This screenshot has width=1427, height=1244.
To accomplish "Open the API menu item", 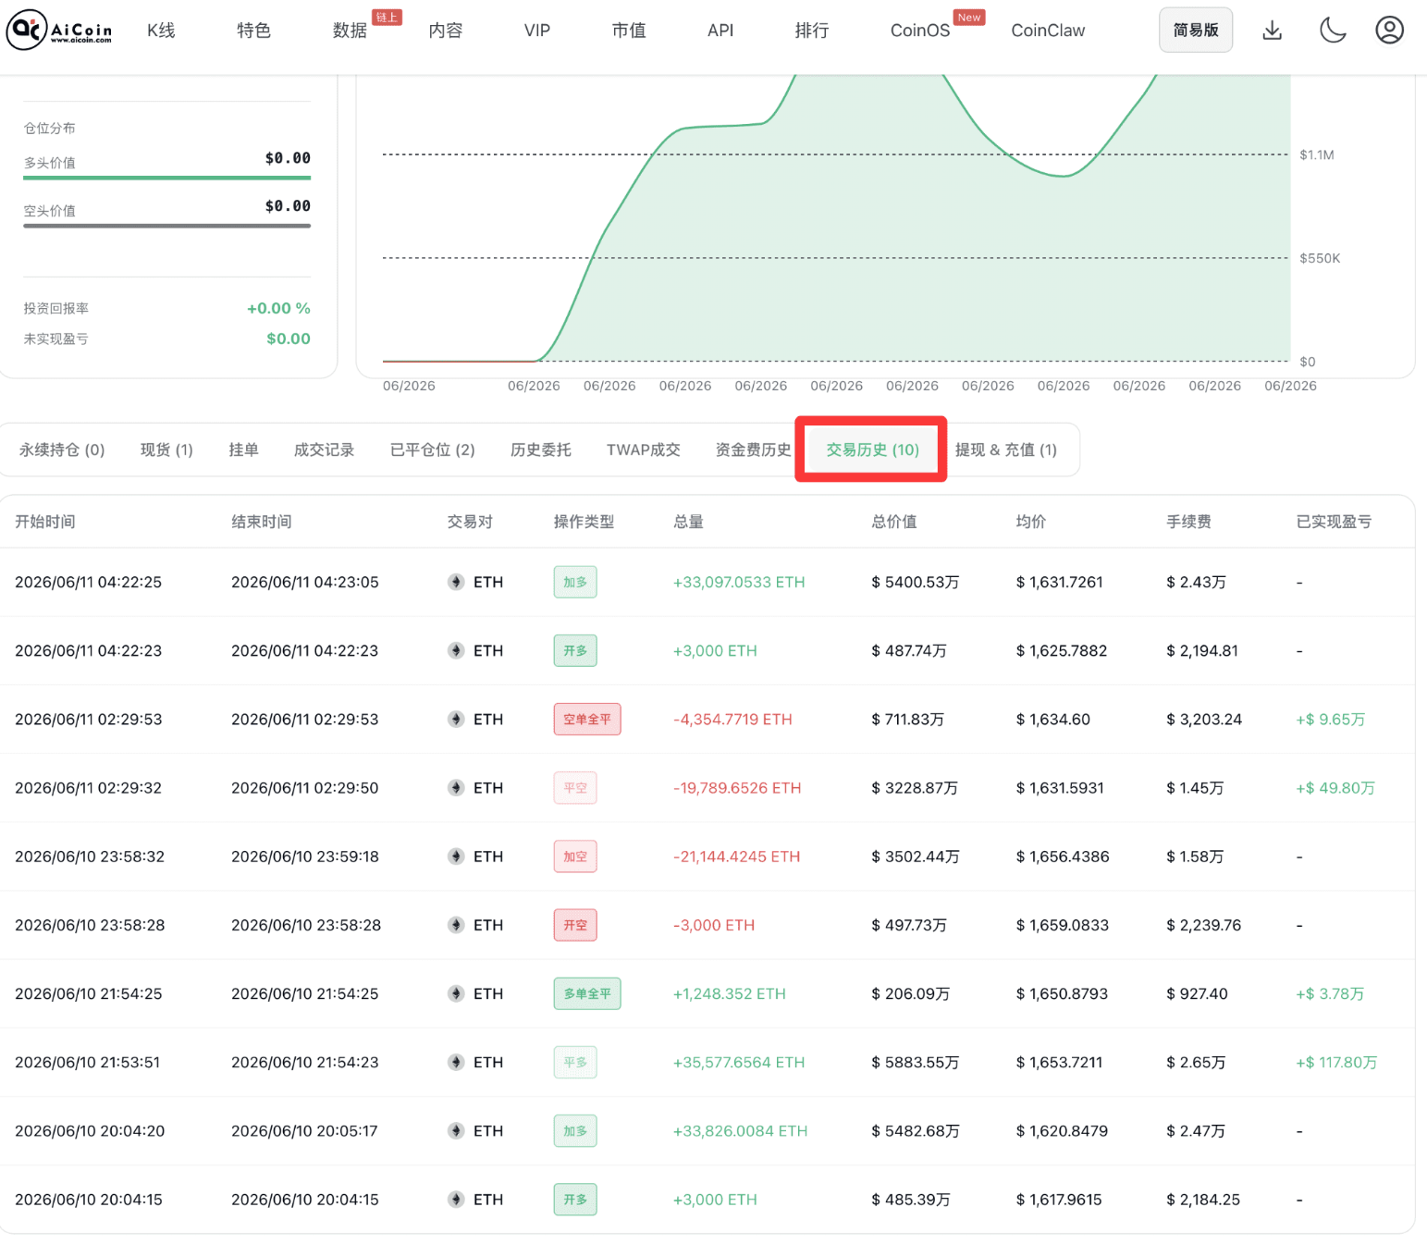I will click(720, 31).
